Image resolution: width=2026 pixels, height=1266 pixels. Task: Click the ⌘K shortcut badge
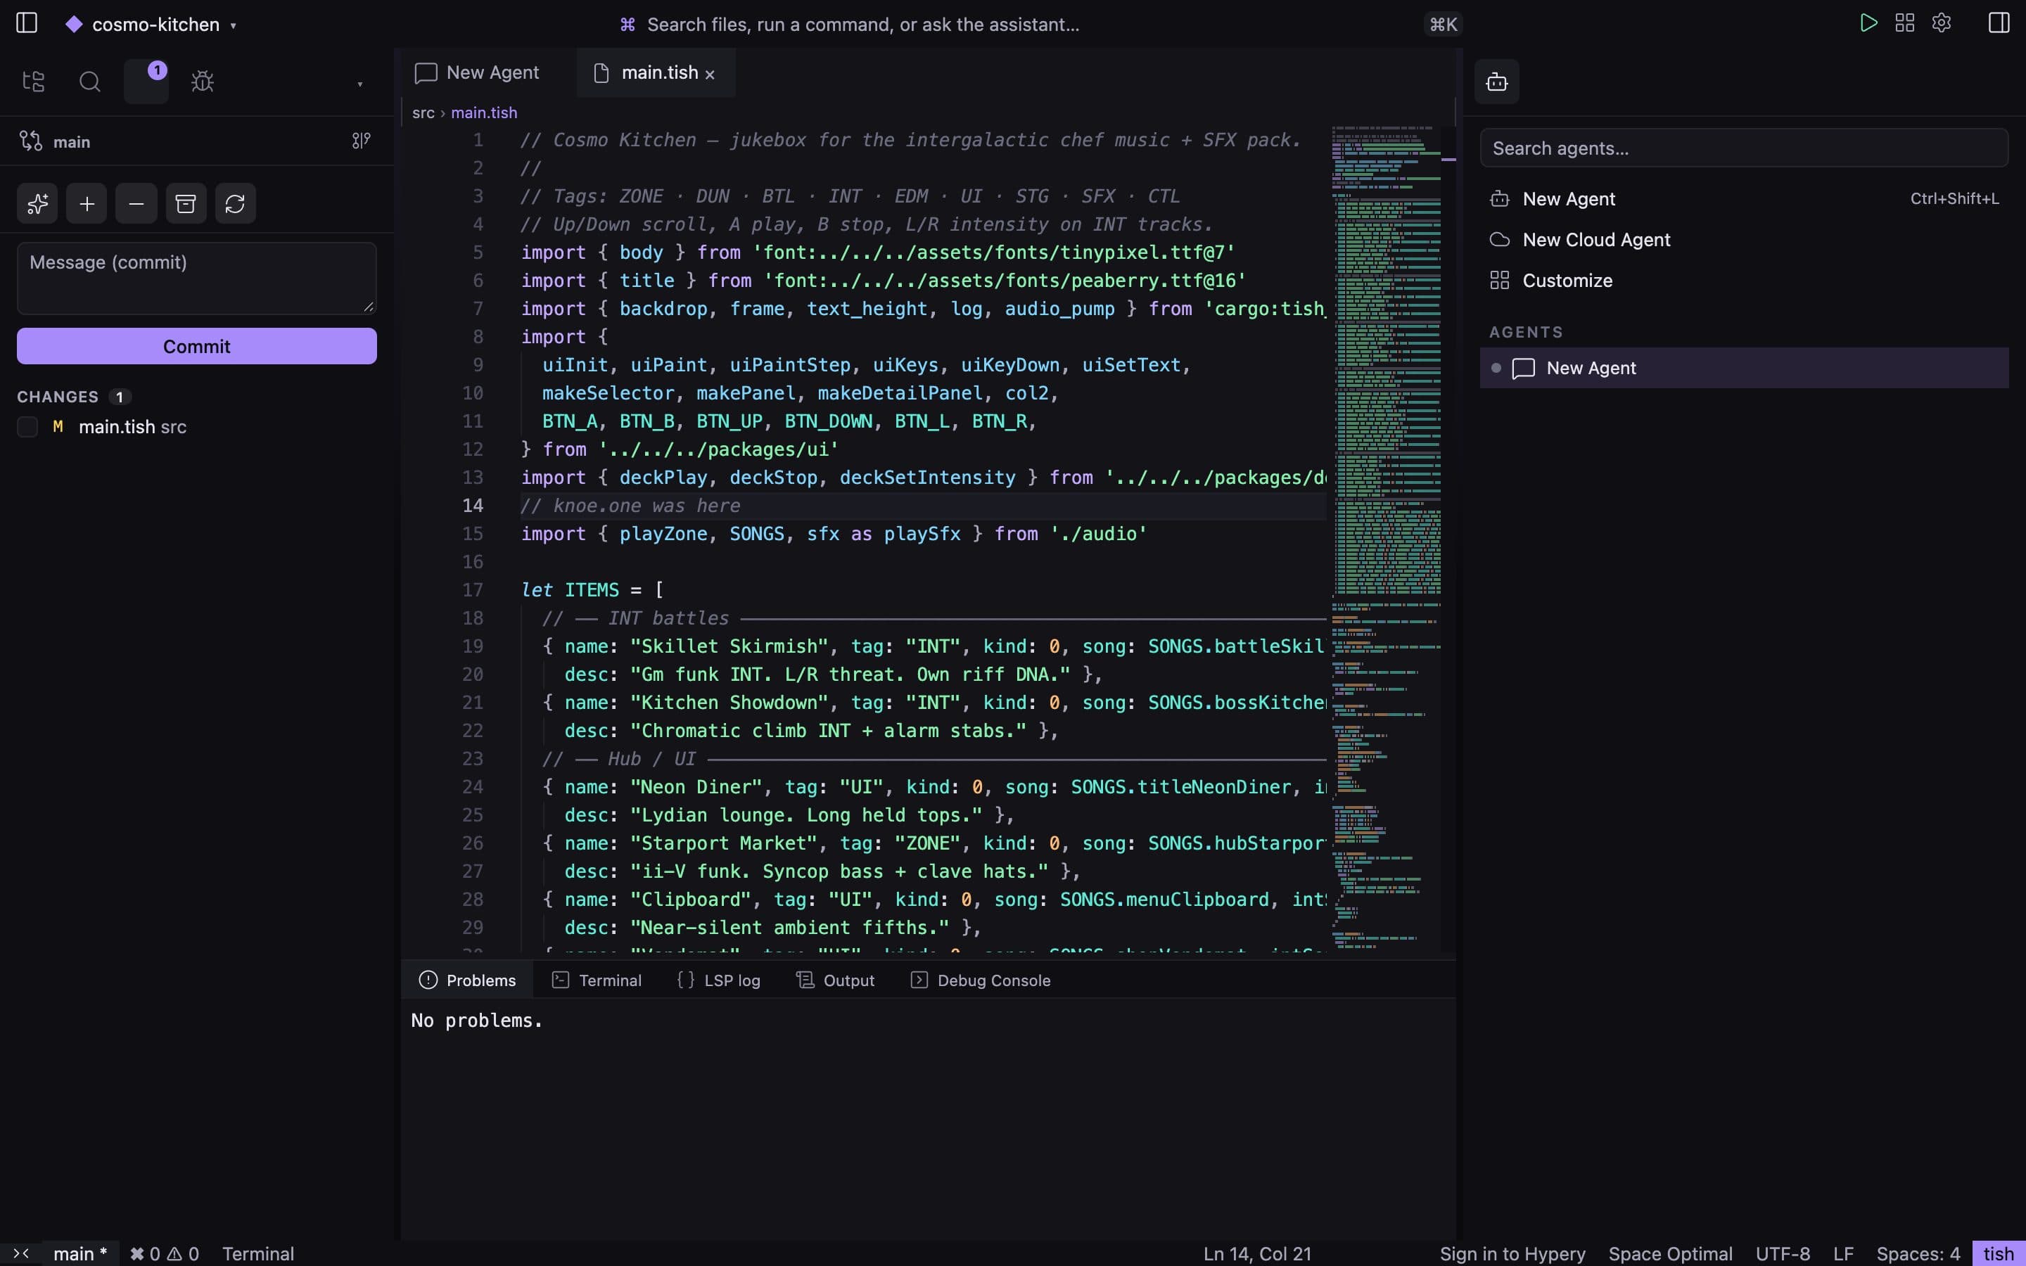click(1443, 25)
